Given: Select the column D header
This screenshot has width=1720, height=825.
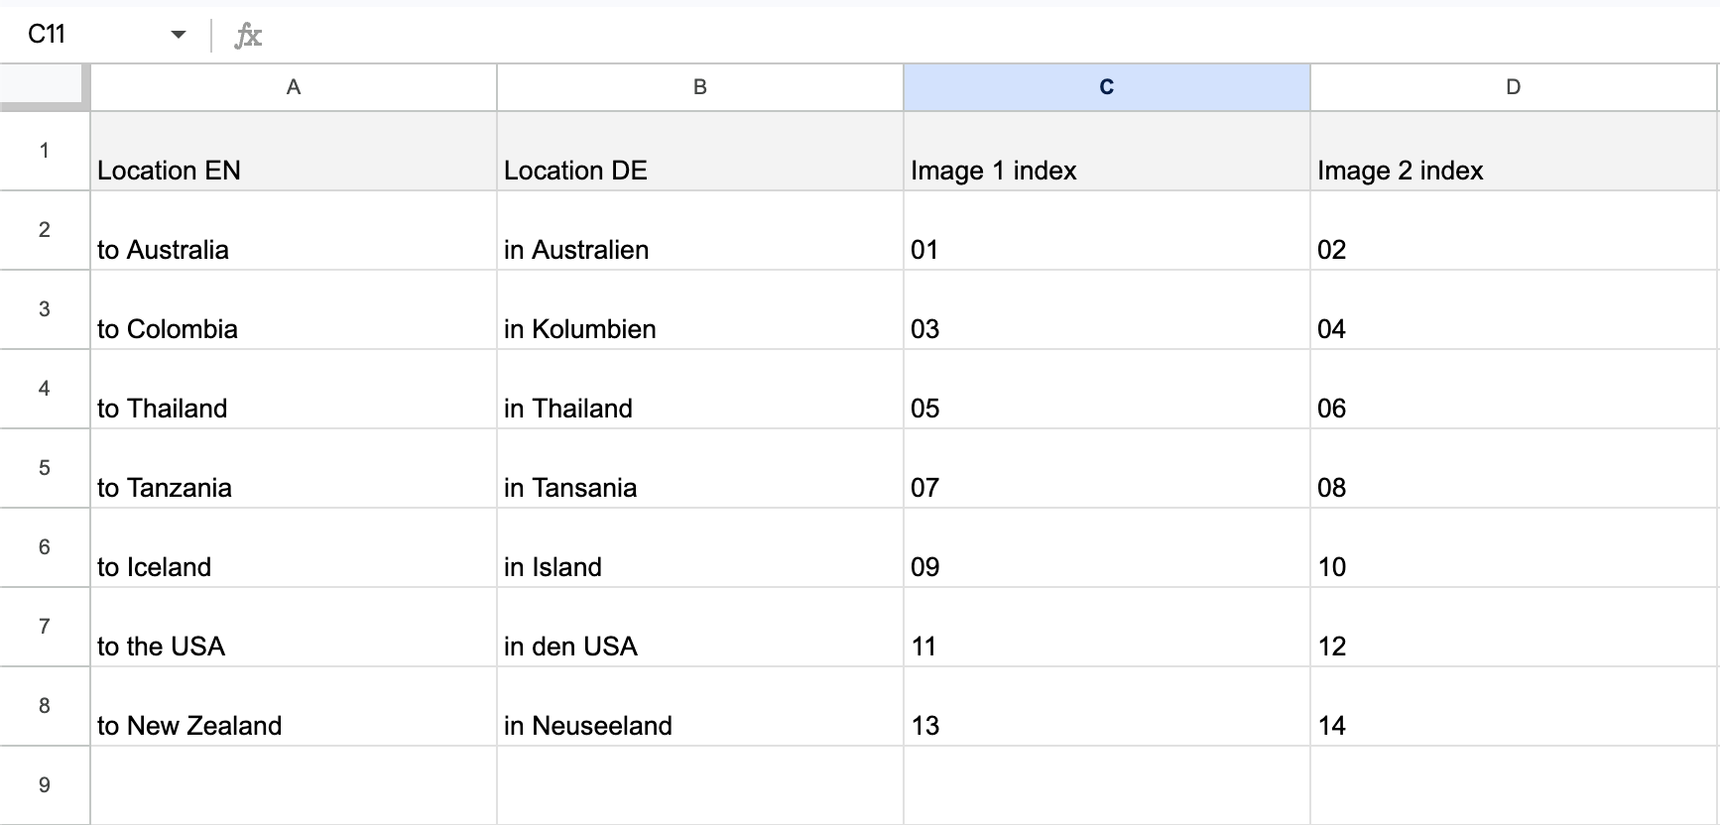Looking at the screenshot, I should coord(1513,87).
